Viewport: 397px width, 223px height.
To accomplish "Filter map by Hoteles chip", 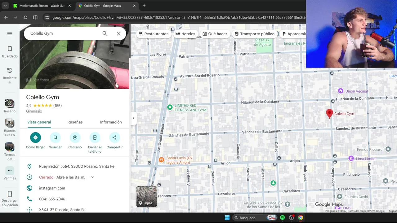I will pos(185,34).
